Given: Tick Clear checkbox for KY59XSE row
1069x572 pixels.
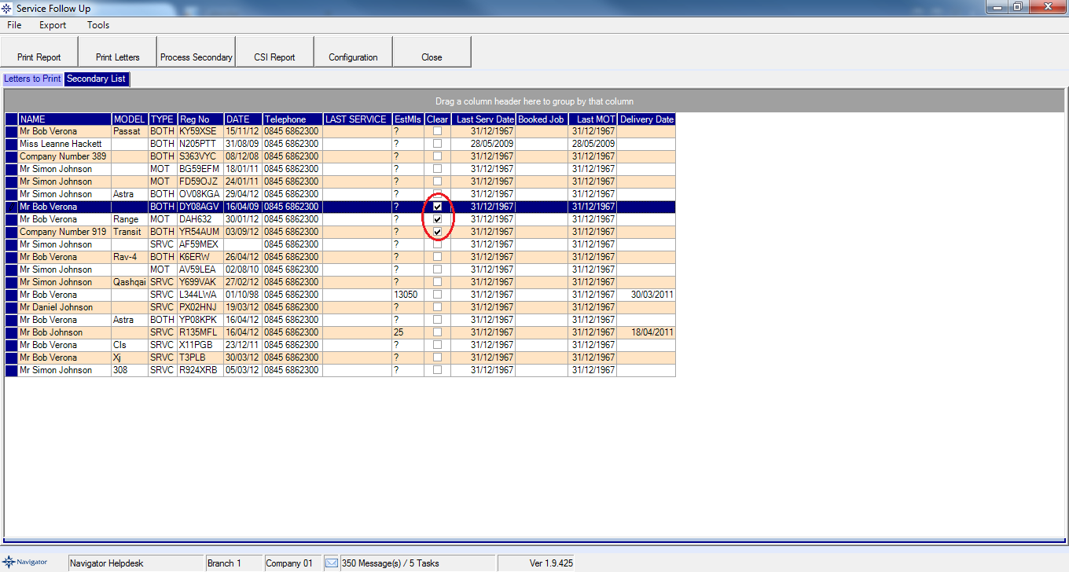Looking at the screenshot, I should [438, 131].
